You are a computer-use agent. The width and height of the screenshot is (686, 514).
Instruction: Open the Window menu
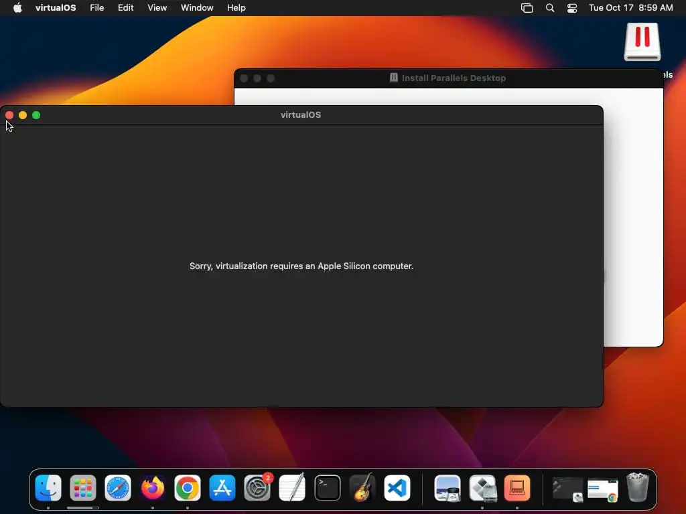[197, 8]
